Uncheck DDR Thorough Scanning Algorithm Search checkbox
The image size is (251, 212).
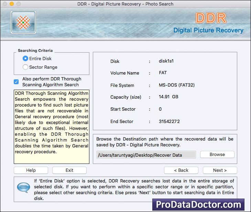pos(16,82)
